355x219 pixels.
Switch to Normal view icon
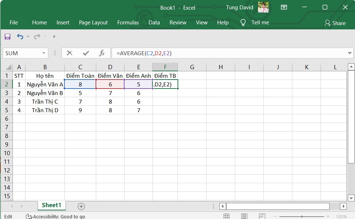(227, 216)
